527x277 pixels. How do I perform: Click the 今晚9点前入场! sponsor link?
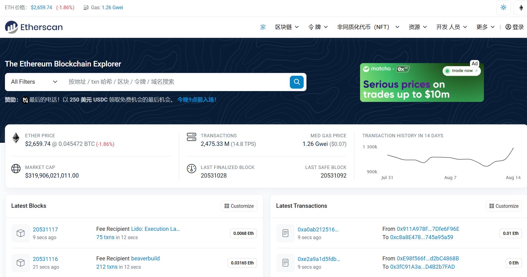pyautogui.click(x=197, y=100)
